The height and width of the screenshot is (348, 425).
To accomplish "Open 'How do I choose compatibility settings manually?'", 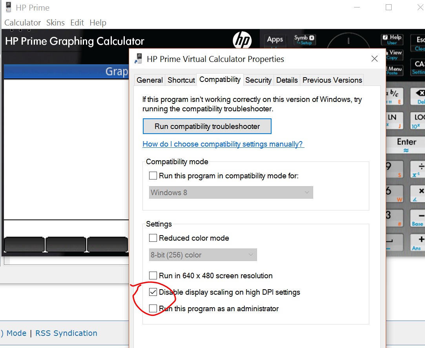I will 223,144.
